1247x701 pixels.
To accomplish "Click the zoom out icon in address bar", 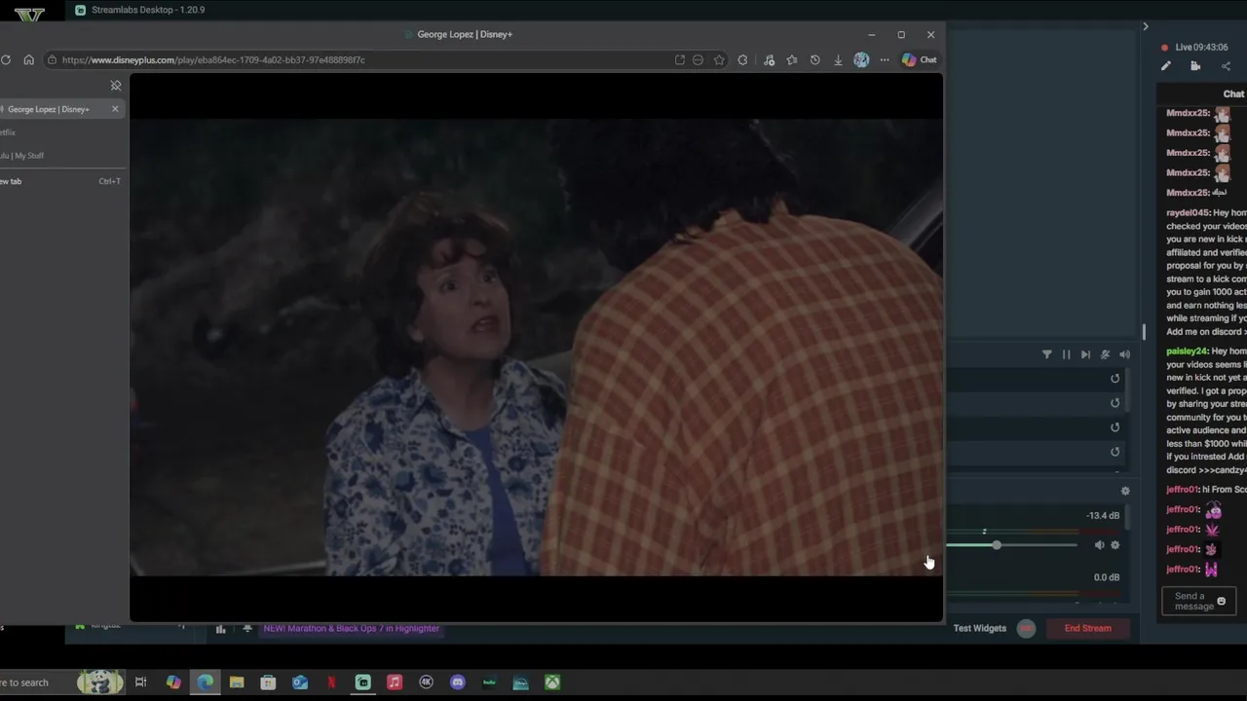I will (699, 60).
